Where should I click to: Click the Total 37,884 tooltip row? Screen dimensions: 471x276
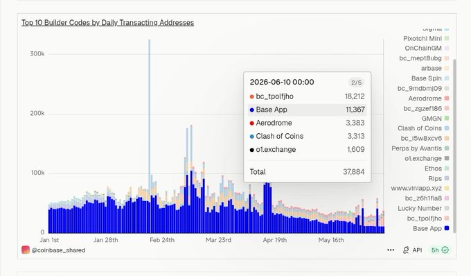(307, 172)
